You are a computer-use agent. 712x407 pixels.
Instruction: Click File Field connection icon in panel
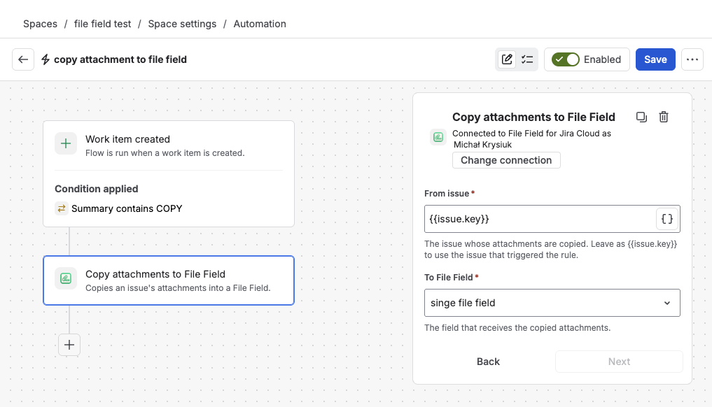click(x=438, y=137)
